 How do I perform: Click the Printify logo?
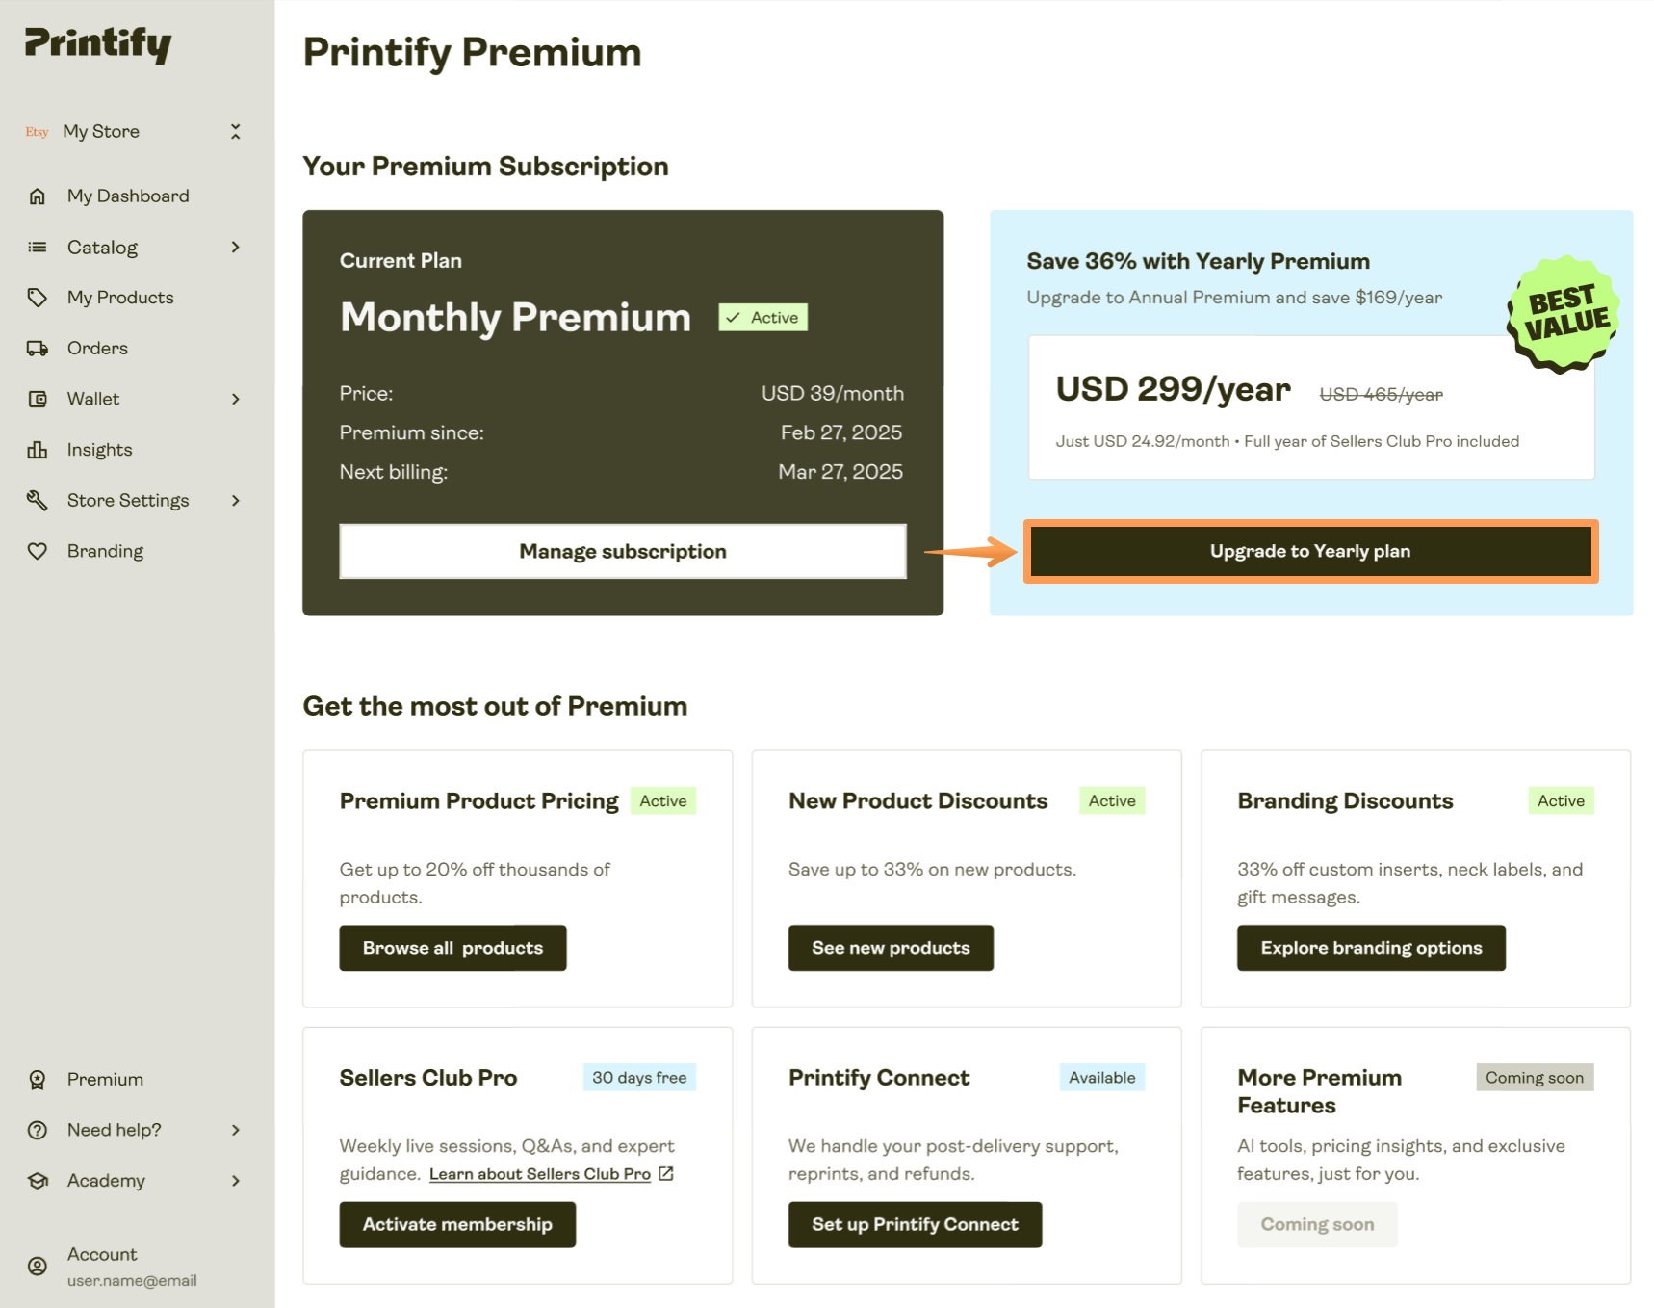(x=96, y=44)
